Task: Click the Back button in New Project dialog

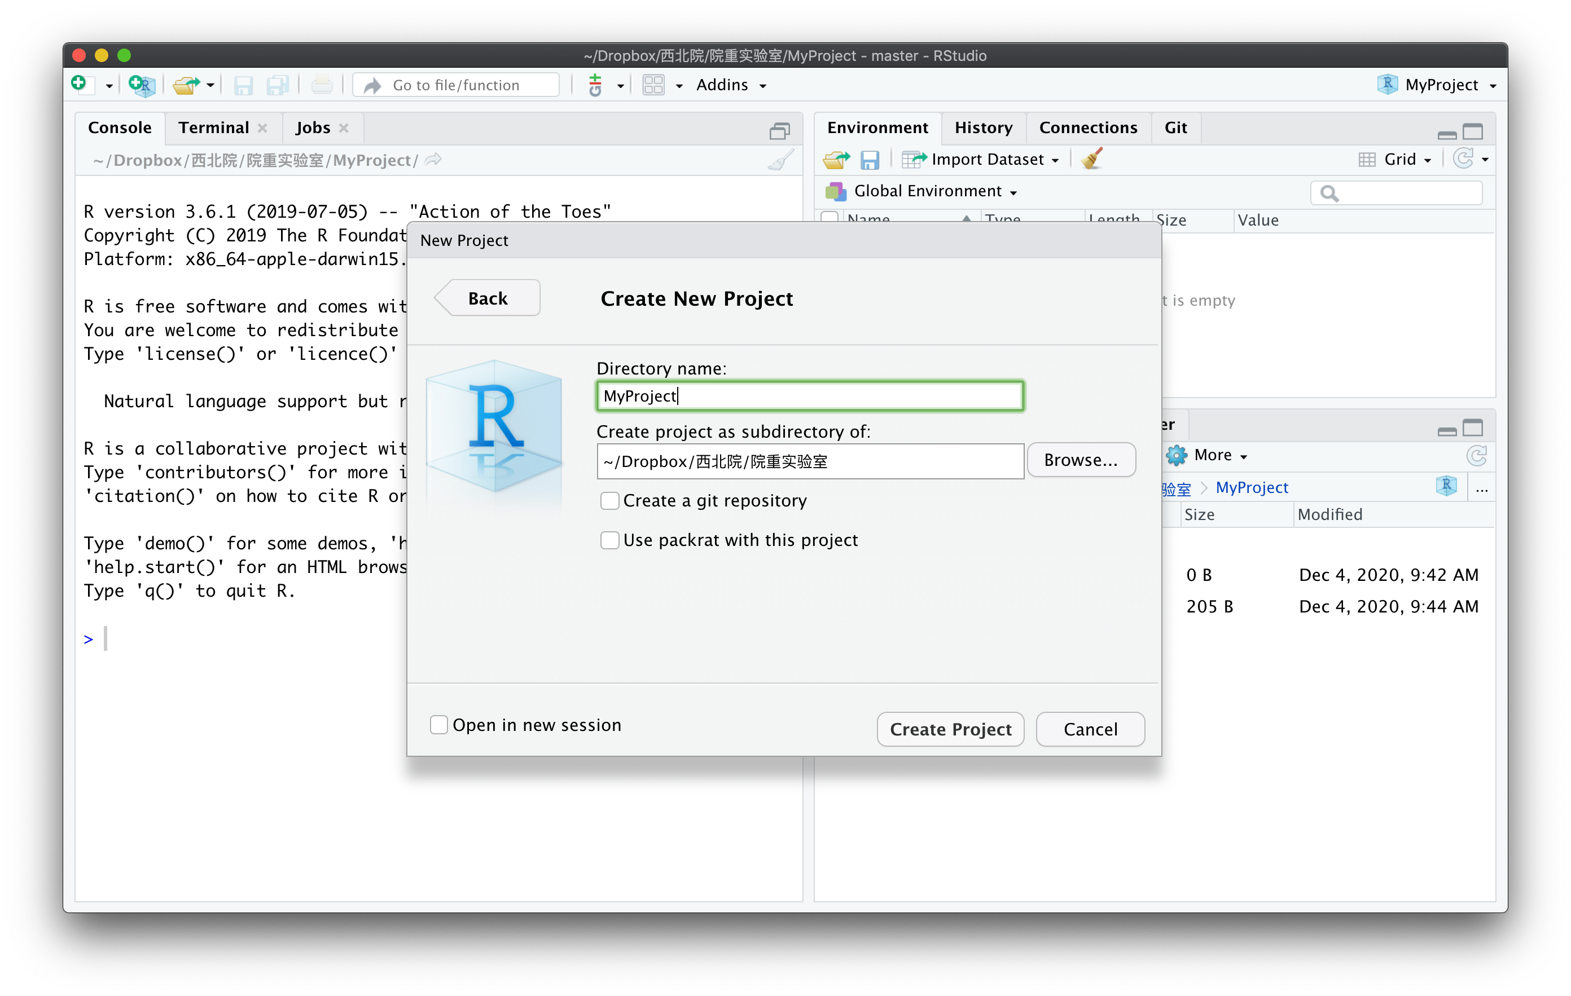Action: point(486,298)
